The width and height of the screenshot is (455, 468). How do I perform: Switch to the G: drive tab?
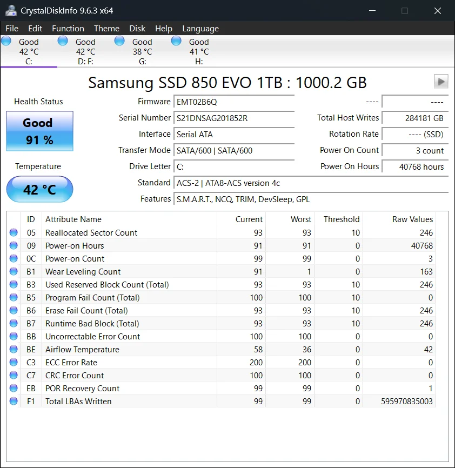(x=142, y=51)
